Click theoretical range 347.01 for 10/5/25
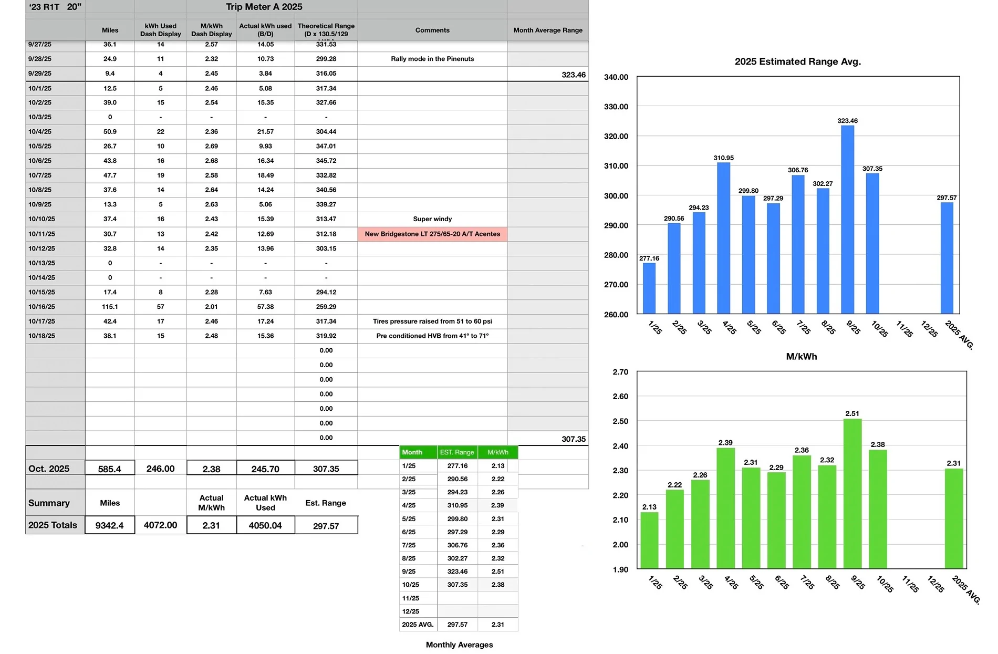Image resolution: width=998 pixels, height=654 pixels. point(326,146)
